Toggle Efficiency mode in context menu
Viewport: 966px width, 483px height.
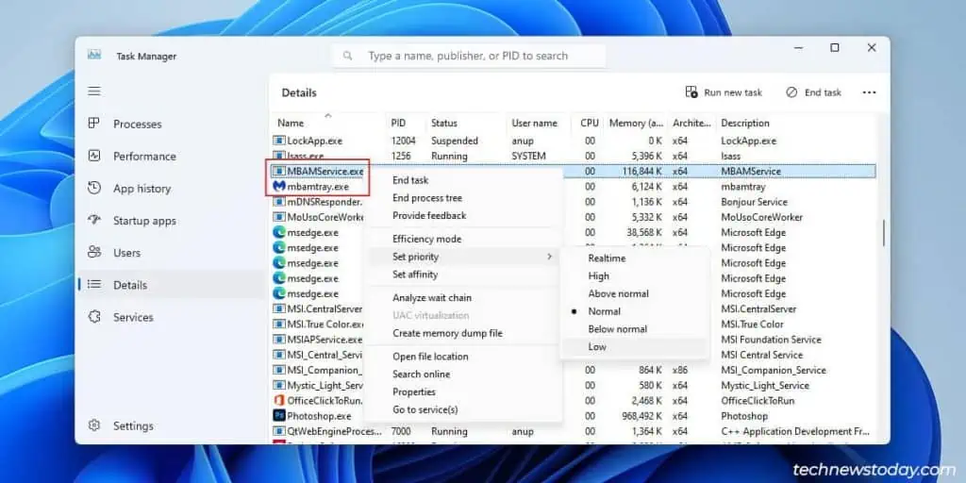tap(463, 239)
